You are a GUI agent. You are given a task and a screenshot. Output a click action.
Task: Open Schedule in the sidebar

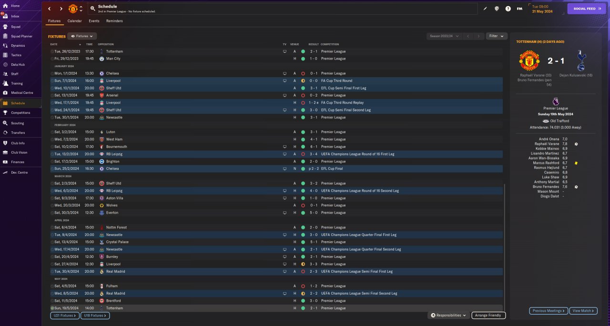click(20, 103)
